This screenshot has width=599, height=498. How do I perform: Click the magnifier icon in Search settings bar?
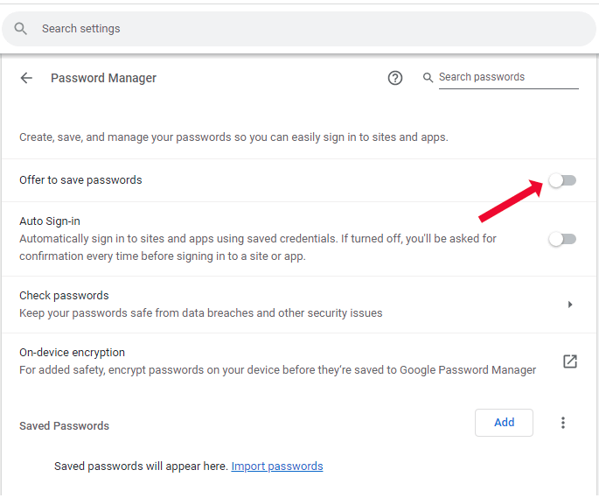click(21, 29)
